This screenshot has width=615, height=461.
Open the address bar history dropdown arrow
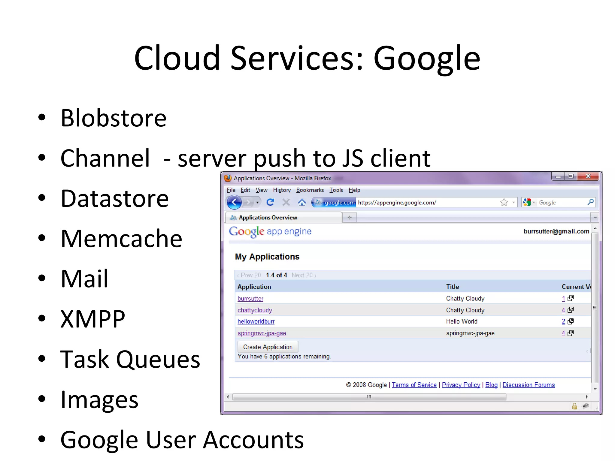pos(514,202)
